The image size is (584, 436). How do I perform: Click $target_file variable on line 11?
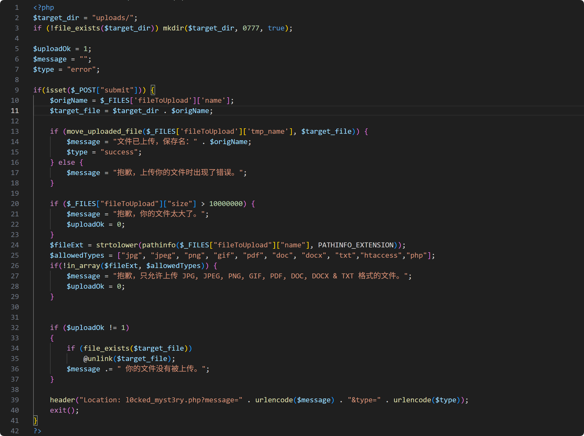click(x=75, y=111)
